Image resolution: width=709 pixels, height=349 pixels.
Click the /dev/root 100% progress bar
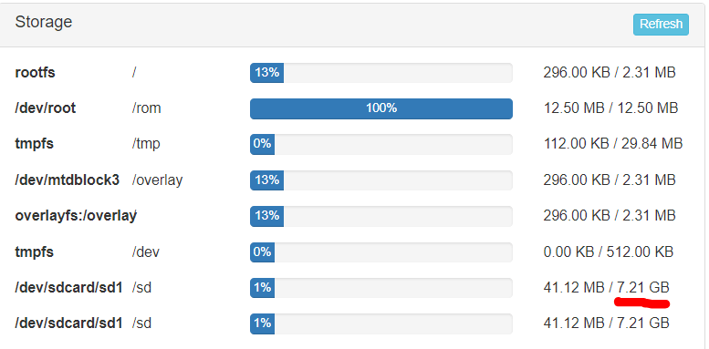381,108
